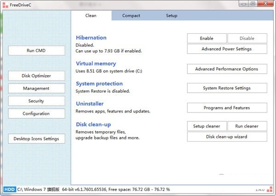
Task: Select the Configuration button
Action: point(36,113)
